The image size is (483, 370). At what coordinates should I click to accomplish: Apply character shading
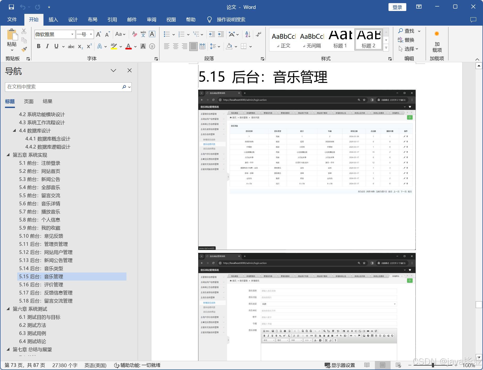point(143,47)
